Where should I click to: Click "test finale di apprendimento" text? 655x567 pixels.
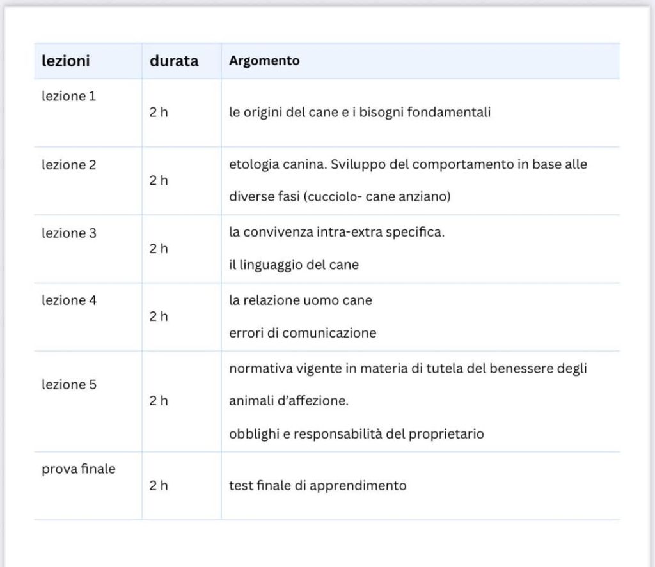coord(317,486)
